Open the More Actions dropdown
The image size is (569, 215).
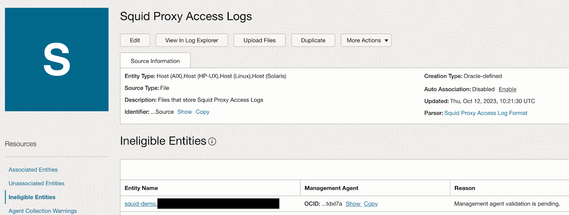(366, 41)
